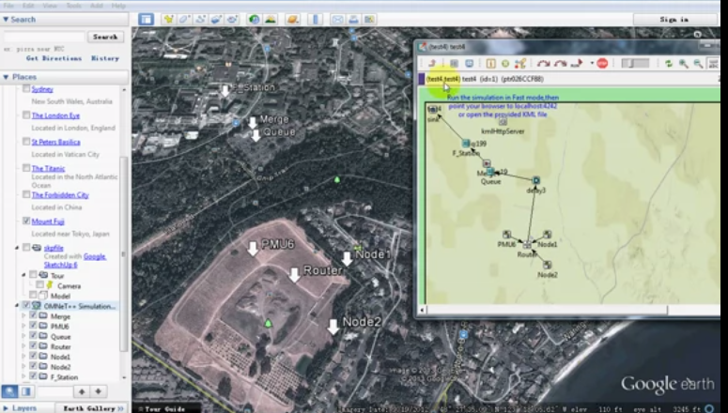Click the View in Google Maps icon

pyautogui.click(x=369, y=19)
